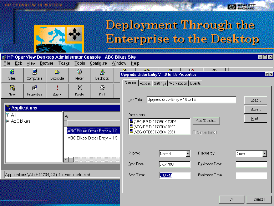Expand the ABC Bikes tree node
The height and width of the screenshot is (206, 274).
pyautogui.click(x=7, y=121)
